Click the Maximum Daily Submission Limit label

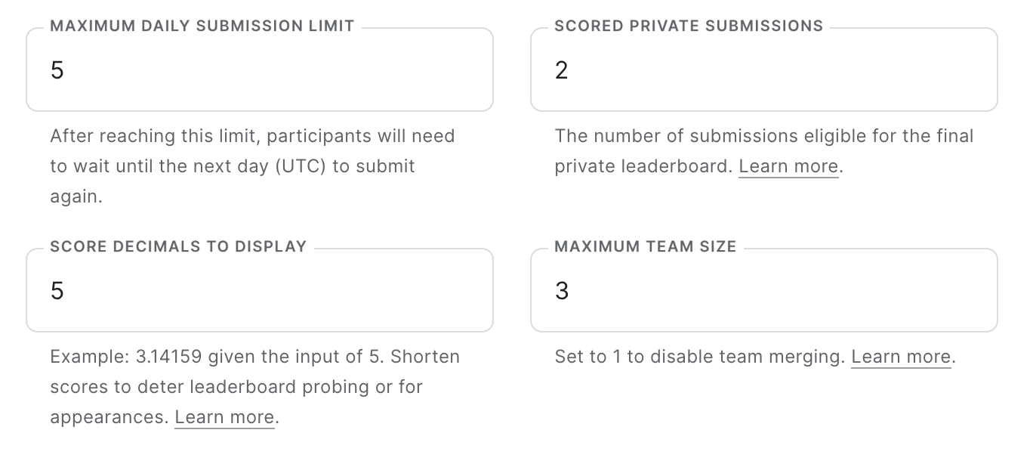point(202,25)
